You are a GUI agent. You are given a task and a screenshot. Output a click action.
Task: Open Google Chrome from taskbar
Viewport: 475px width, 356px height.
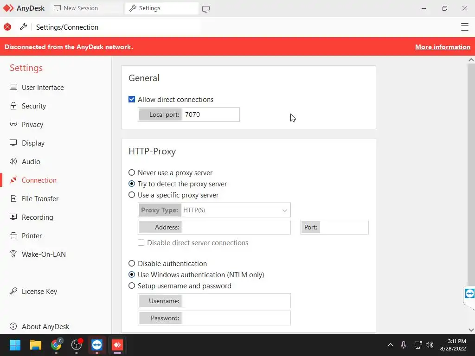[56, 345]
